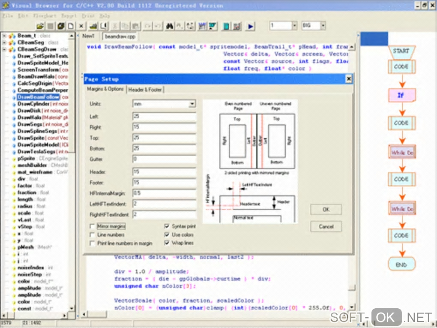Click the teal book toolbar icon
Screen dimensions: 437x328
coord(227,26)
